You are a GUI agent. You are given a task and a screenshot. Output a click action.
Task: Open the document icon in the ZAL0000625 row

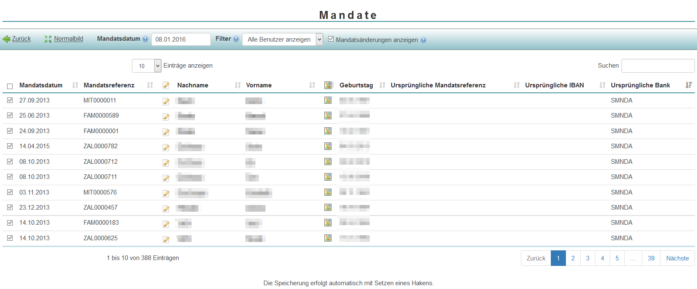328,238
